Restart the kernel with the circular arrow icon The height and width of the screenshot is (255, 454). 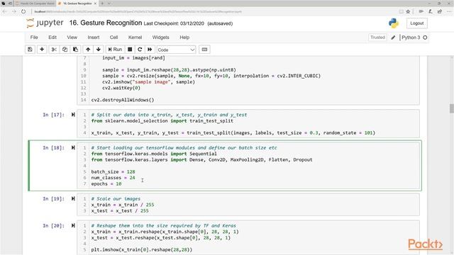[x=140, y=50]
